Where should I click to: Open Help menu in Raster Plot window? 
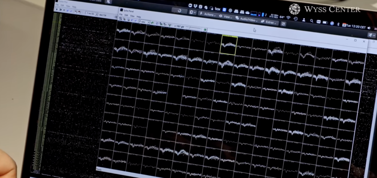pyautogui.click(x=74, y=7)
